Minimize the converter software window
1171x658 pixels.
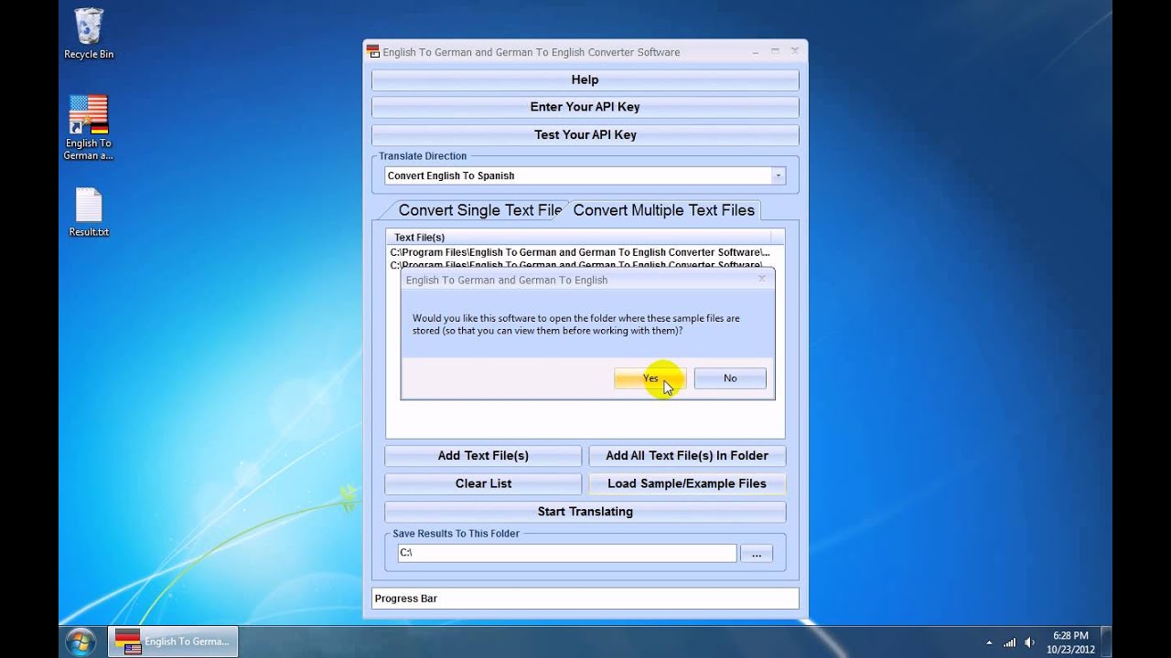tap(756, 51)
